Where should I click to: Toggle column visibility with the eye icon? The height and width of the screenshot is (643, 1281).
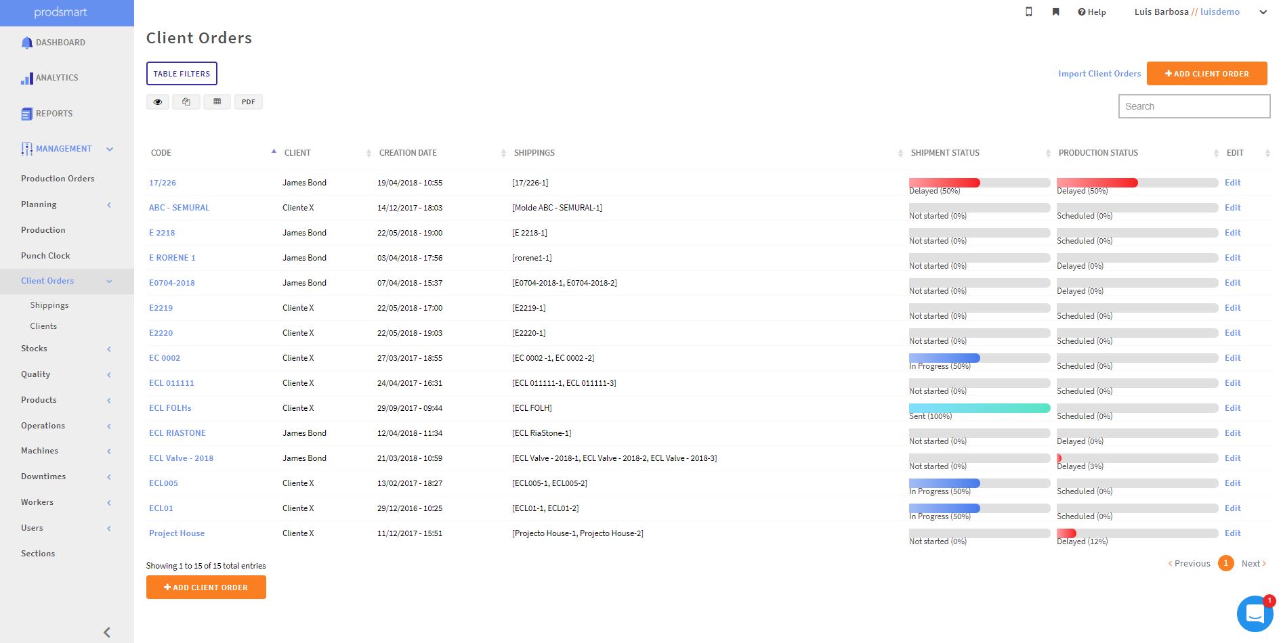click(158, 102)
